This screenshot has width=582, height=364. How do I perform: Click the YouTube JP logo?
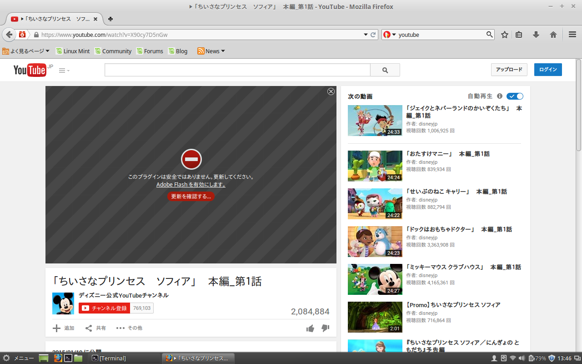(33, 70)
